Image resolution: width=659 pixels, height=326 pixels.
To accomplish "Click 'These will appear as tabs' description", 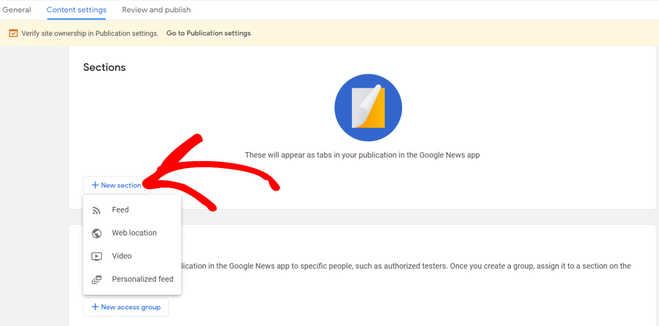I will coord(363,155).
